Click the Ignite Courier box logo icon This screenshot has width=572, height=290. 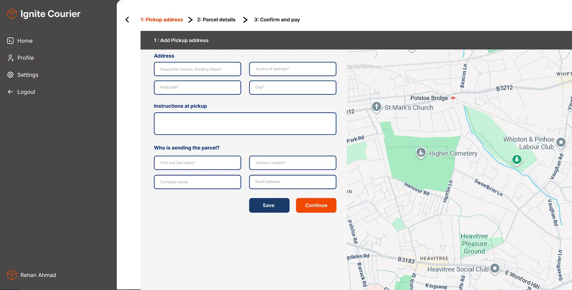(12, 14)
